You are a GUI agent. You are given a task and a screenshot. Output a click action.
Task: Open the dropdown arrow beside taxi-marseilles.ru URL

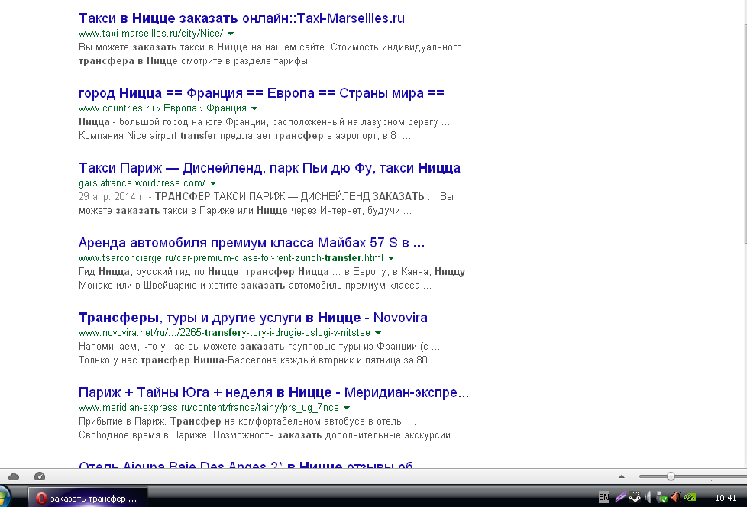click(x=231, y=34)
